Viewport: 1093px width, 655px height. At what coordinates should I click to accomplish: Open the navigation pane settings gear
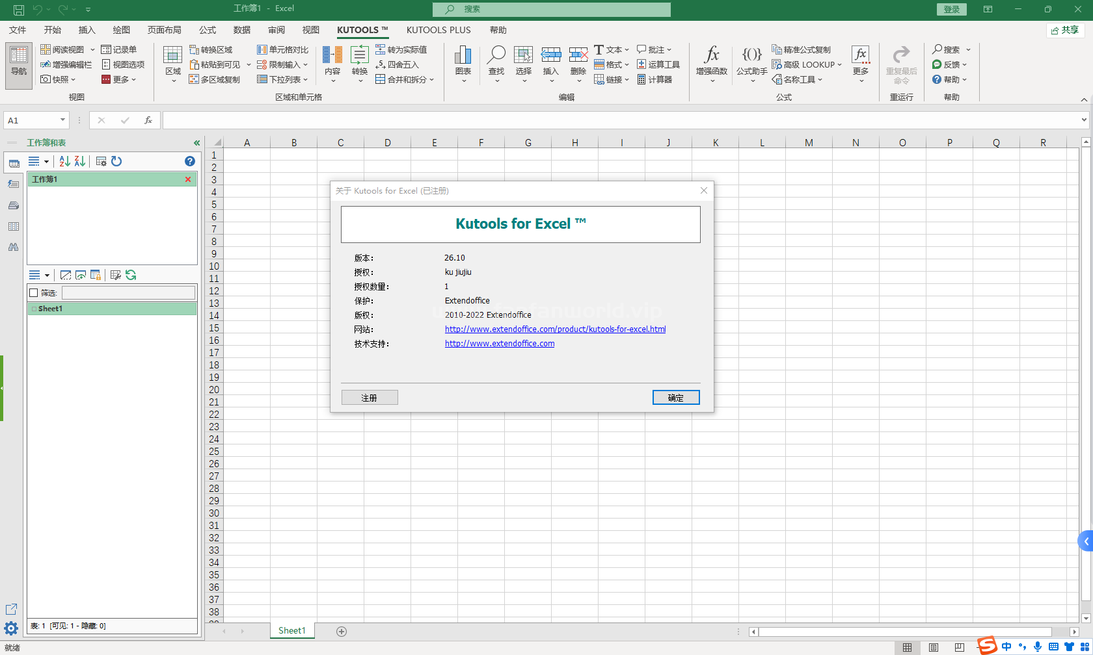[11, 628]
